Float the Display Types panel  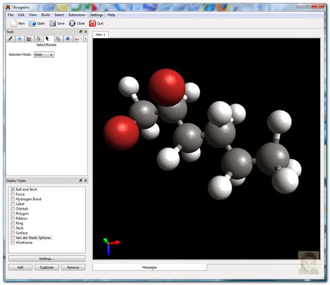(x=80, y=180)
